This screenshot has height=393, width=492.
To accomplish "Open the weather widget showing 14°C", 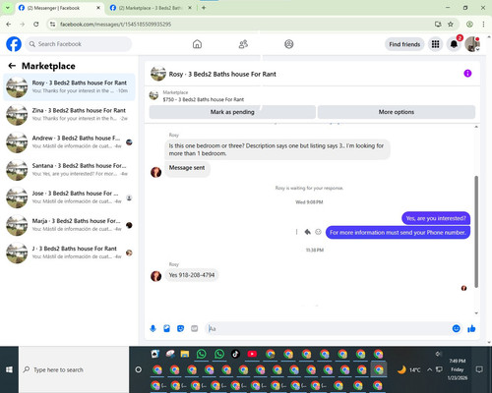I will point(409,369).
